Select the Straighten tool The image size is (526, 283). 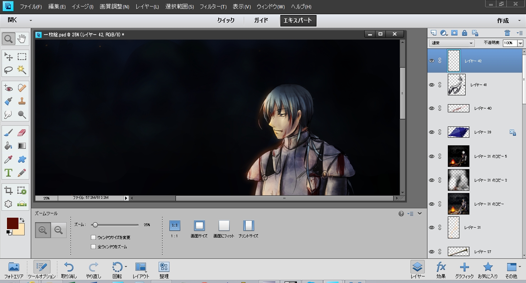22,204
